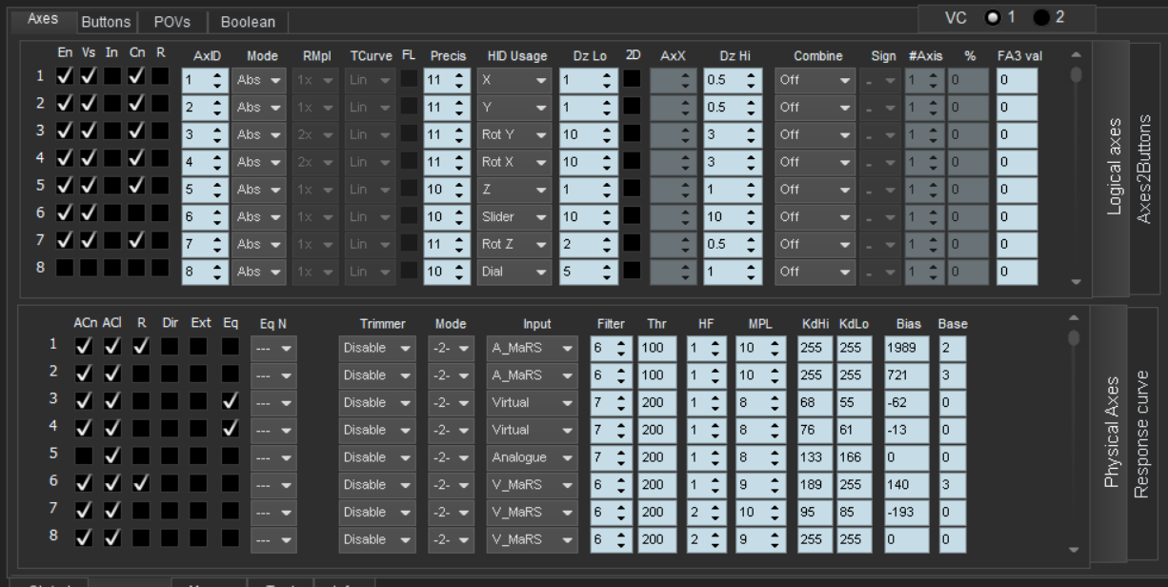Increase AxID spinner for logical axis 1

pos(220,76)
